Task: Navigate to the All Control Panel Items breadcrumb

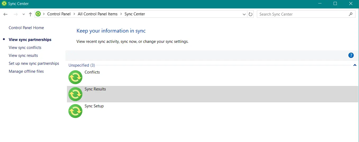Action: click(x=97, y=14)
